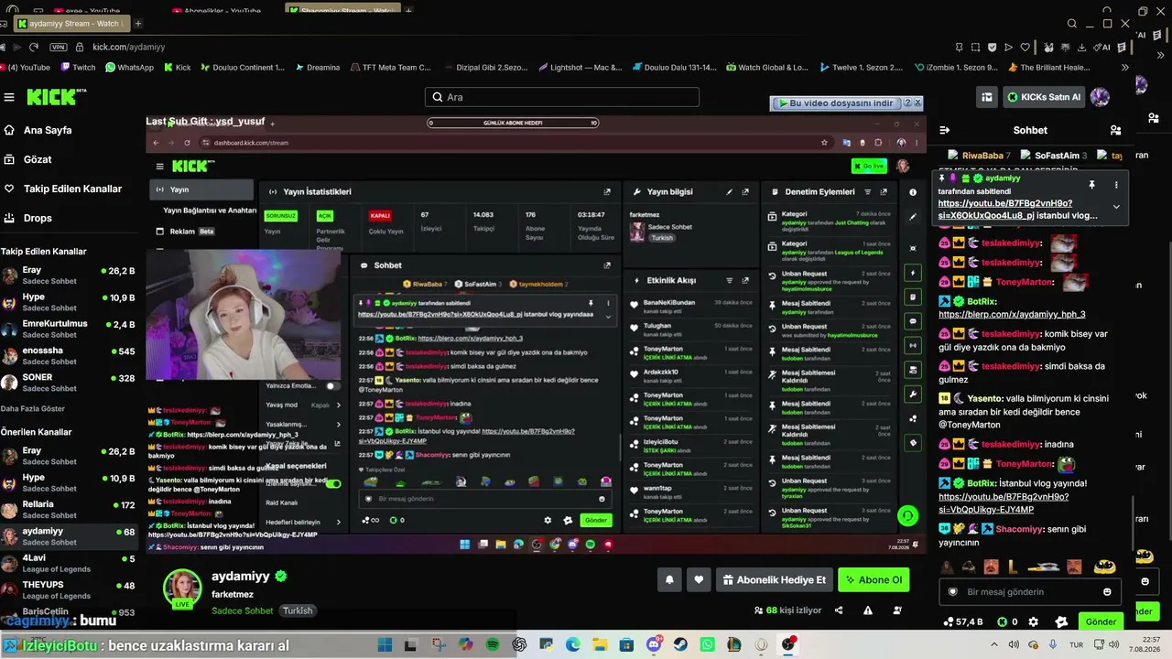Viewport: 1172px width, 659px height.
Task: Open help on the video download bar
Action: click(x=907, y=103)
